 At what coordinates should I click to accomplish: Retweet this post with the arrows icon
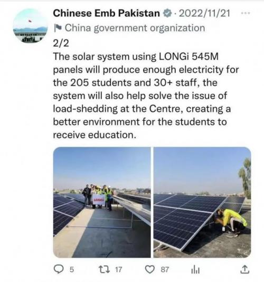(x=105, y=269)
